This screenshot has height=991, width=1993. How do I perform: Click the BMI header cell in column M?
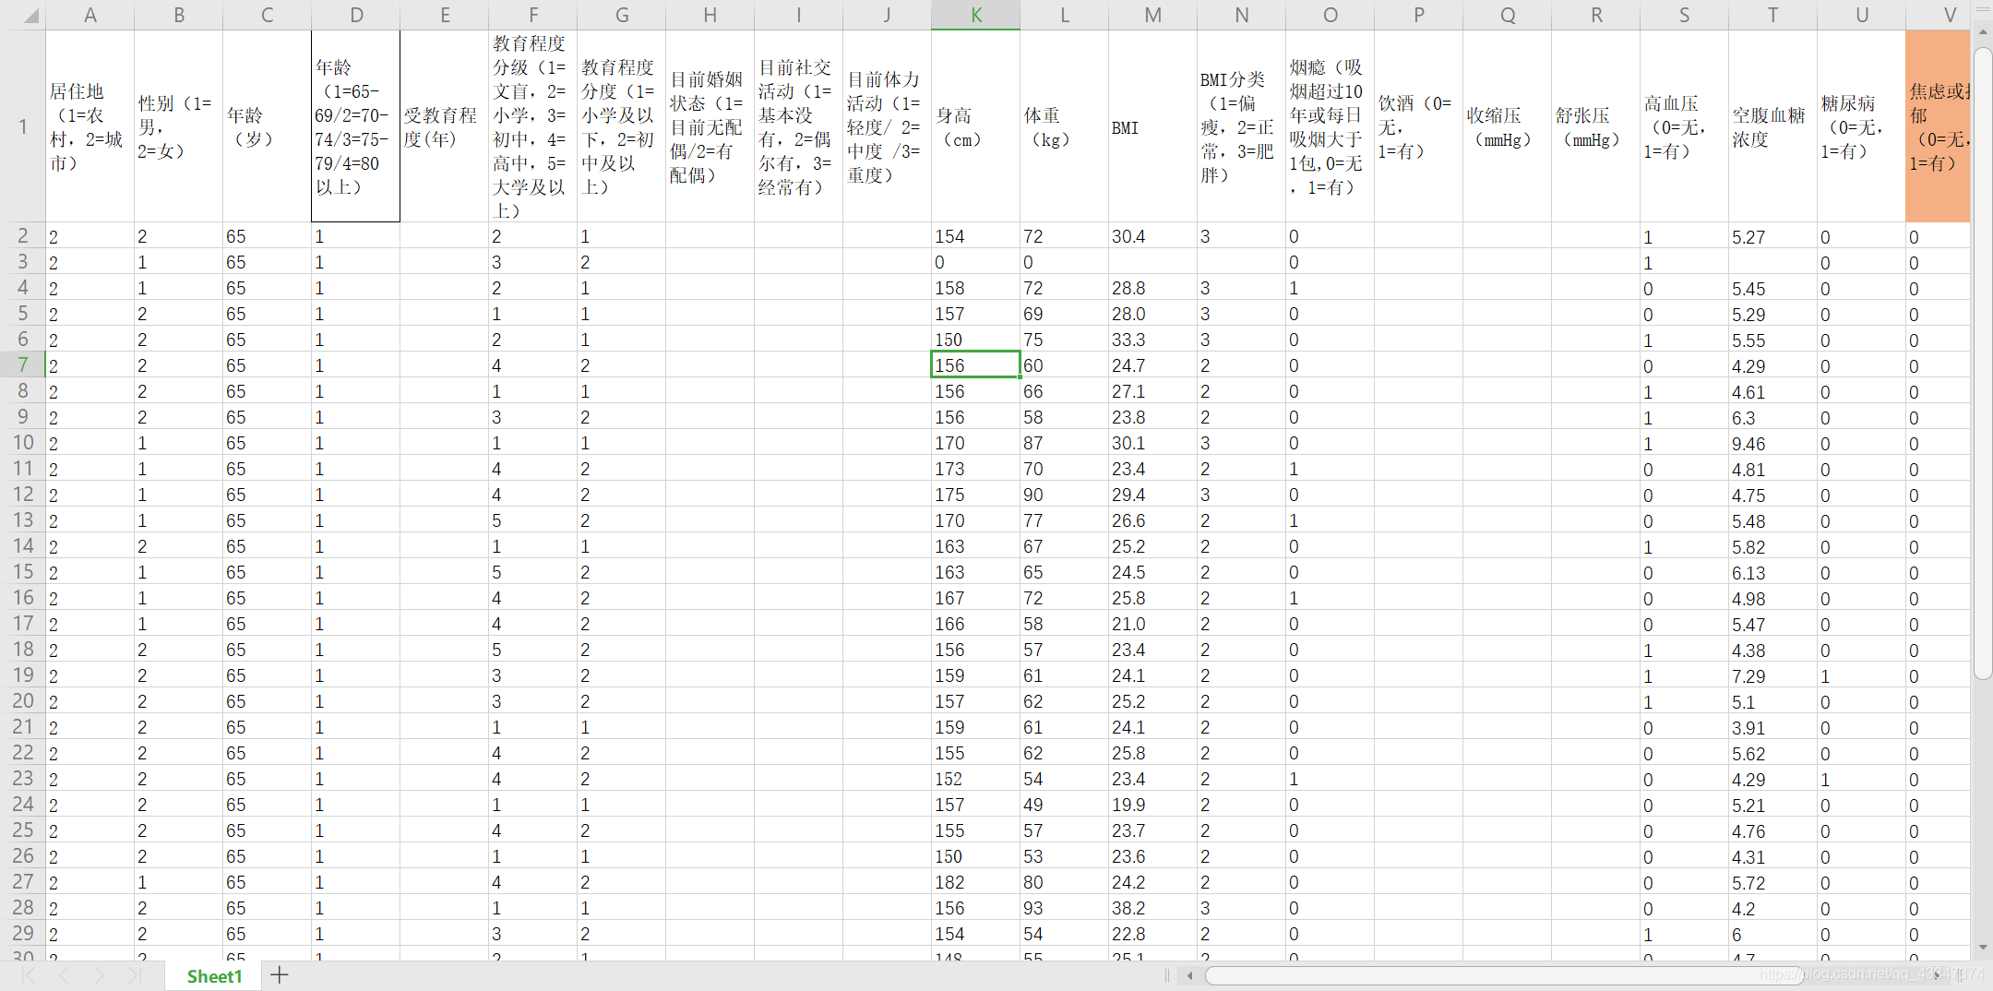(x=1152, y=126)
